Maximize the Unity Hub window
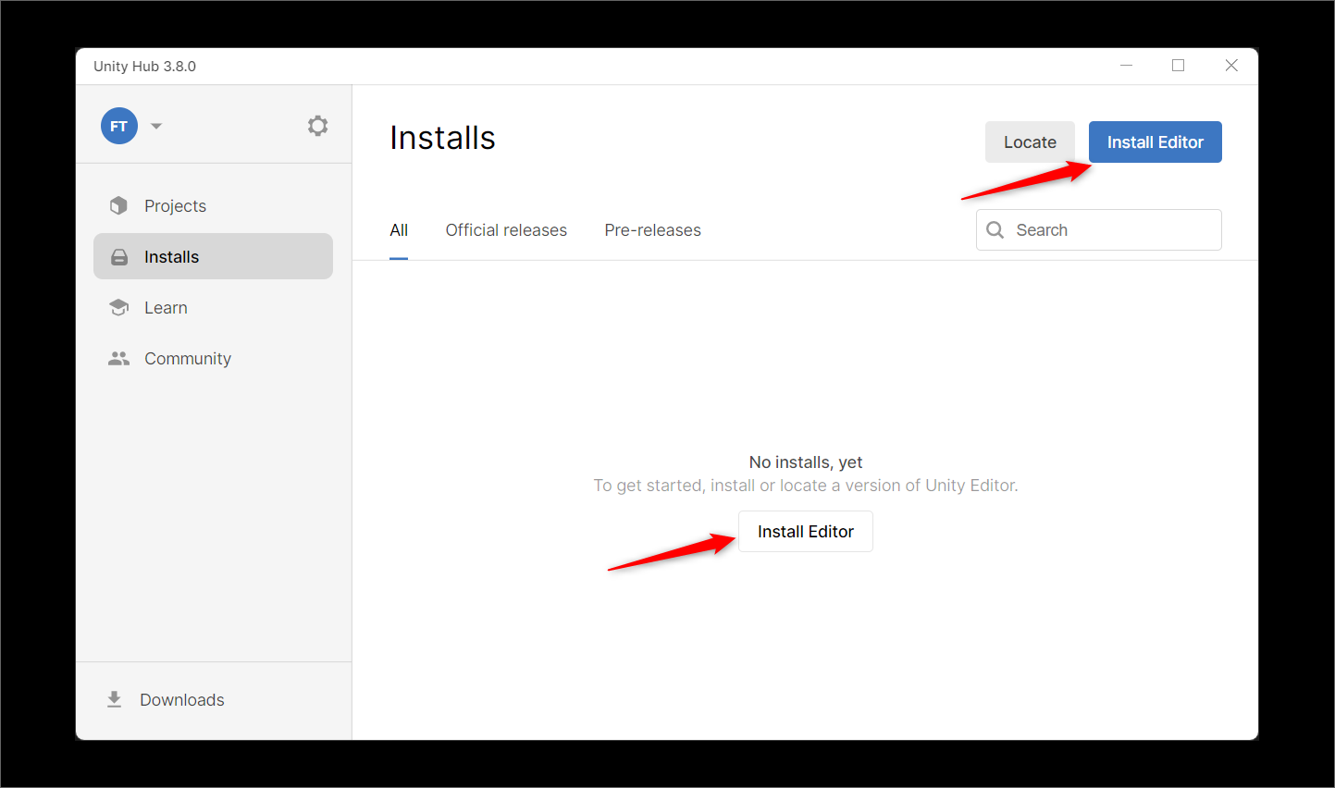This screenshot has width=1335, height=788. tap(1178, 66)
